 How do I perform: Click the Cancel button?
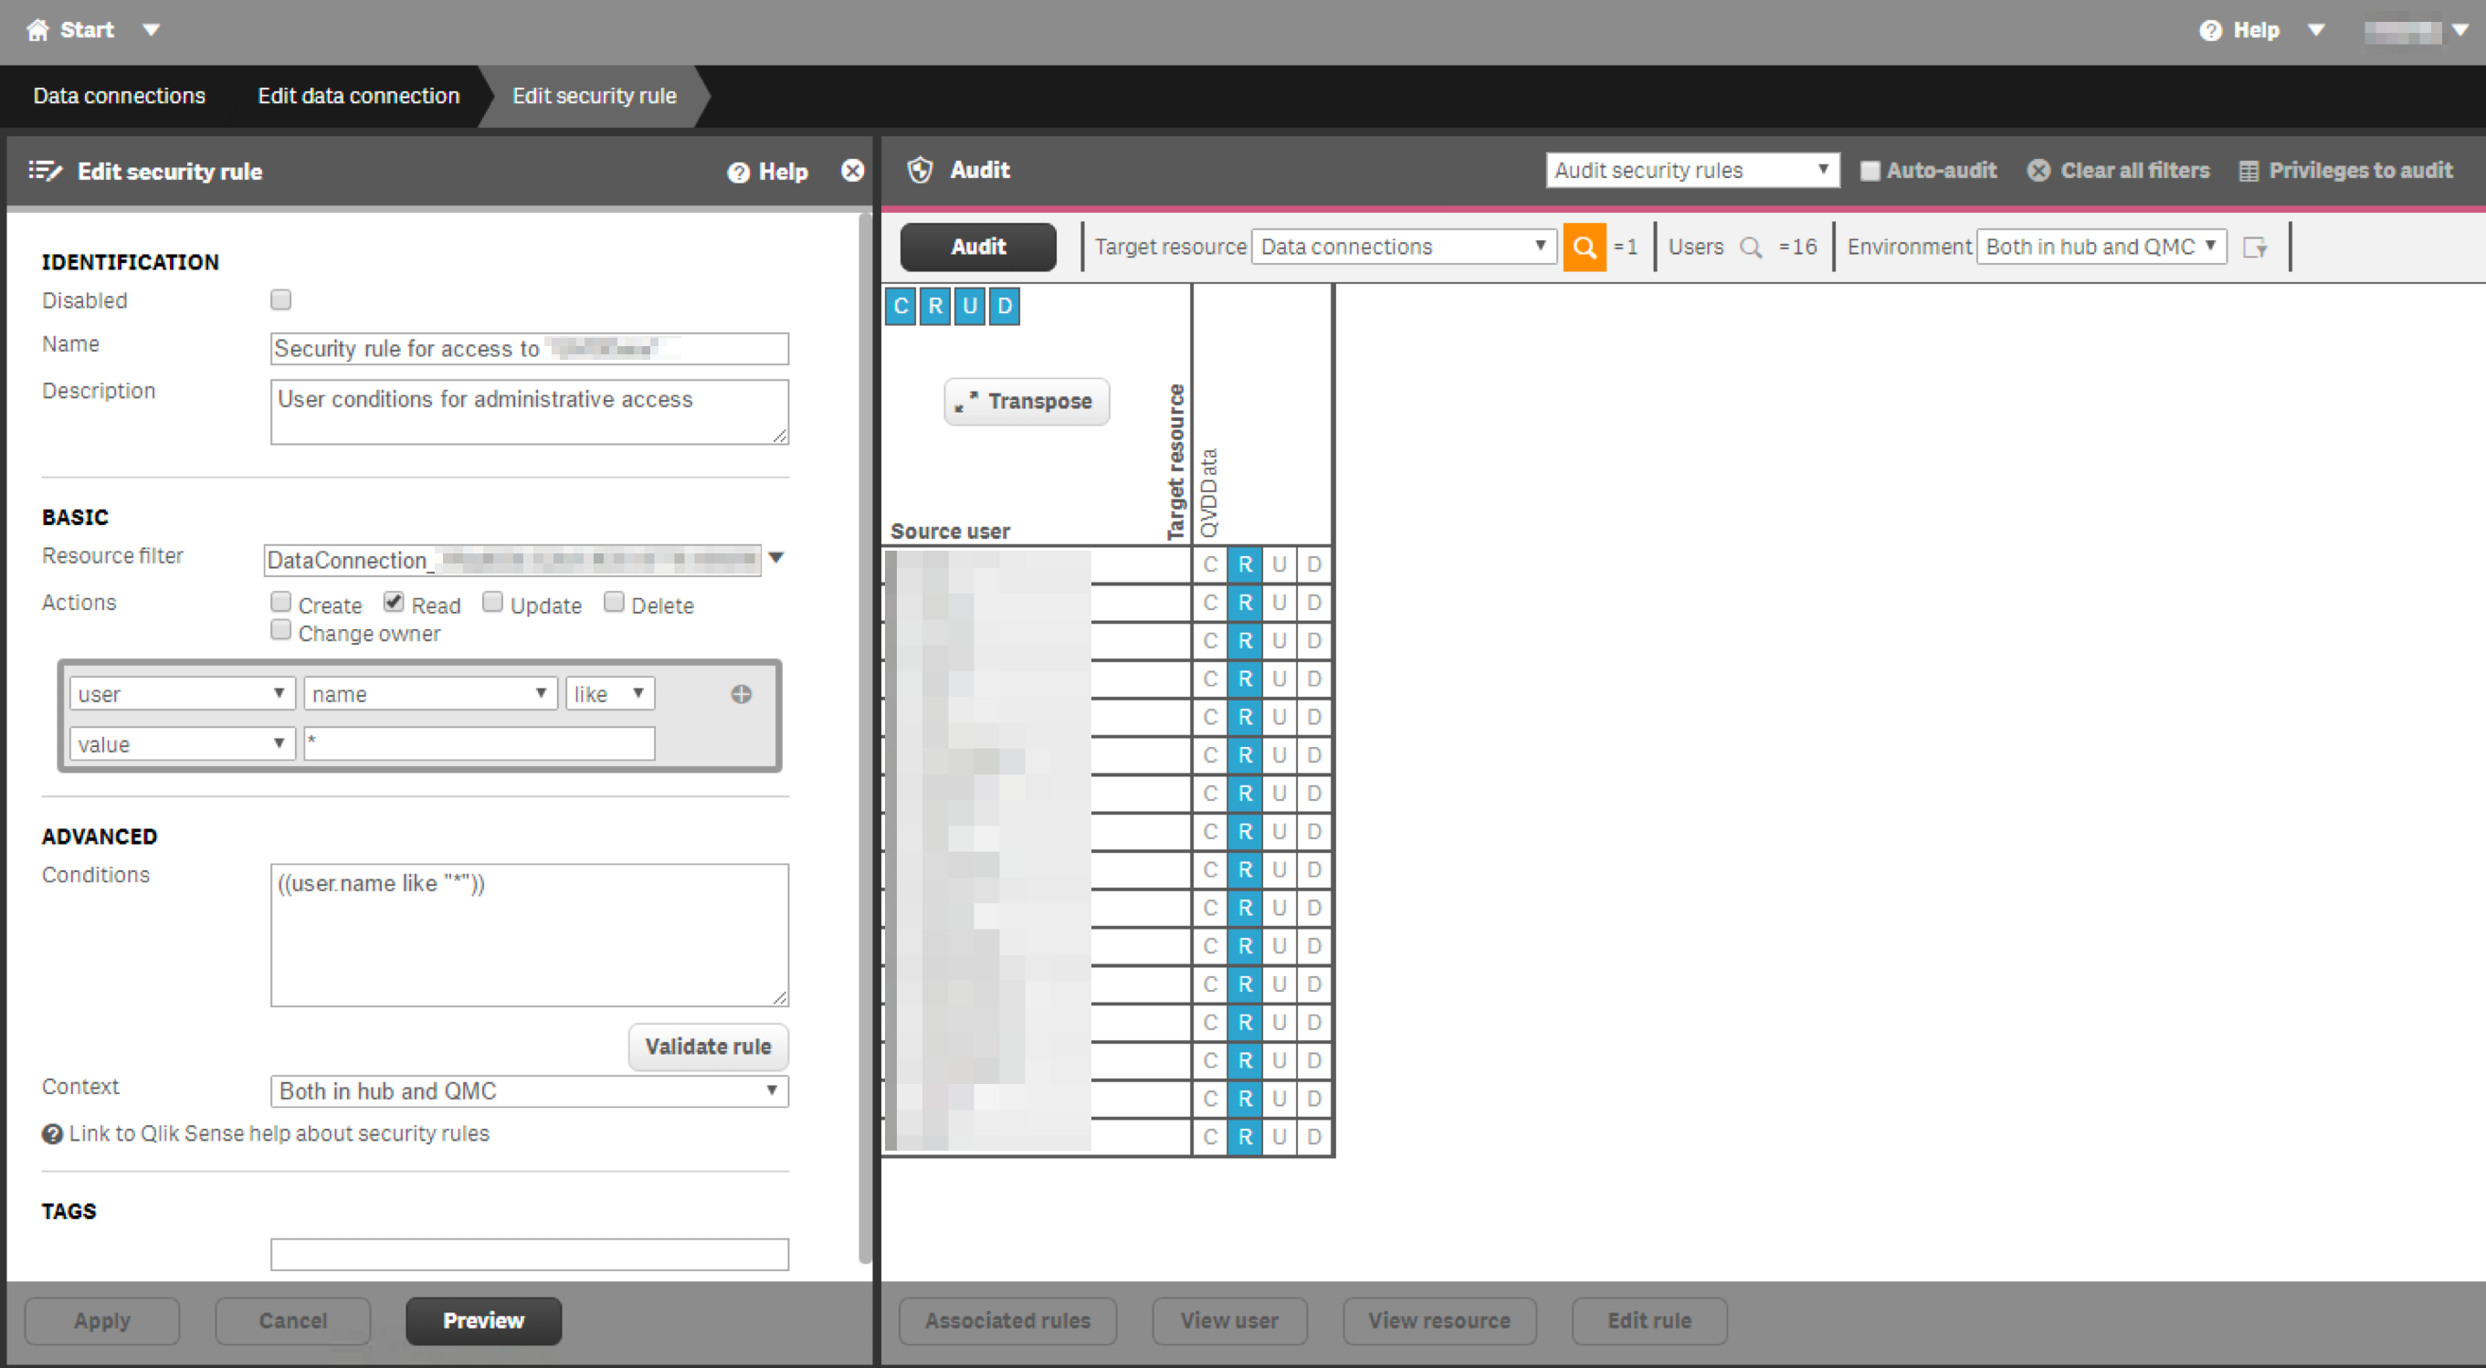click(292, 1321)
